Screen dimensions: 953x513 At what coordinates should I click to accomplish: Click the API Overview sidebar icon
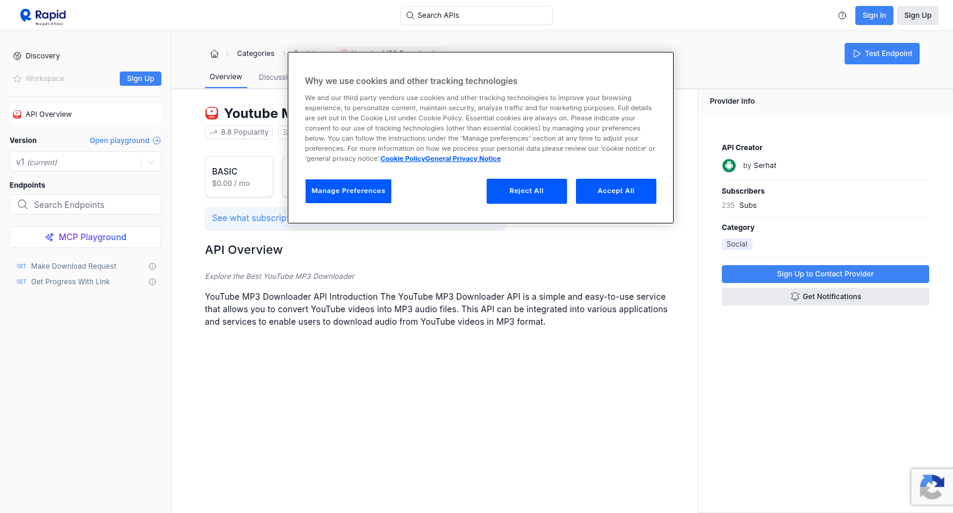pyautogui.click(x=17, y=114)
